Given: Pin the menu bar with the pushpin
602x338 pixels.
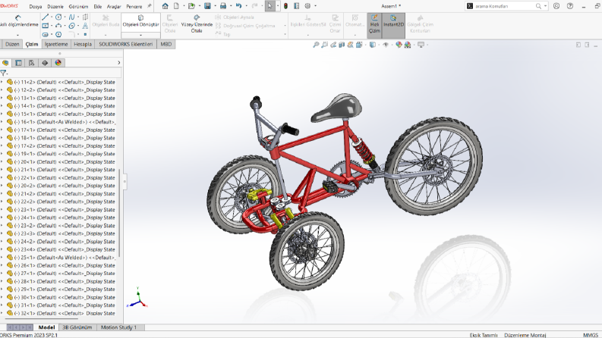Looking at the screenshot, I should pyautogui.click(x=150, y=6).
